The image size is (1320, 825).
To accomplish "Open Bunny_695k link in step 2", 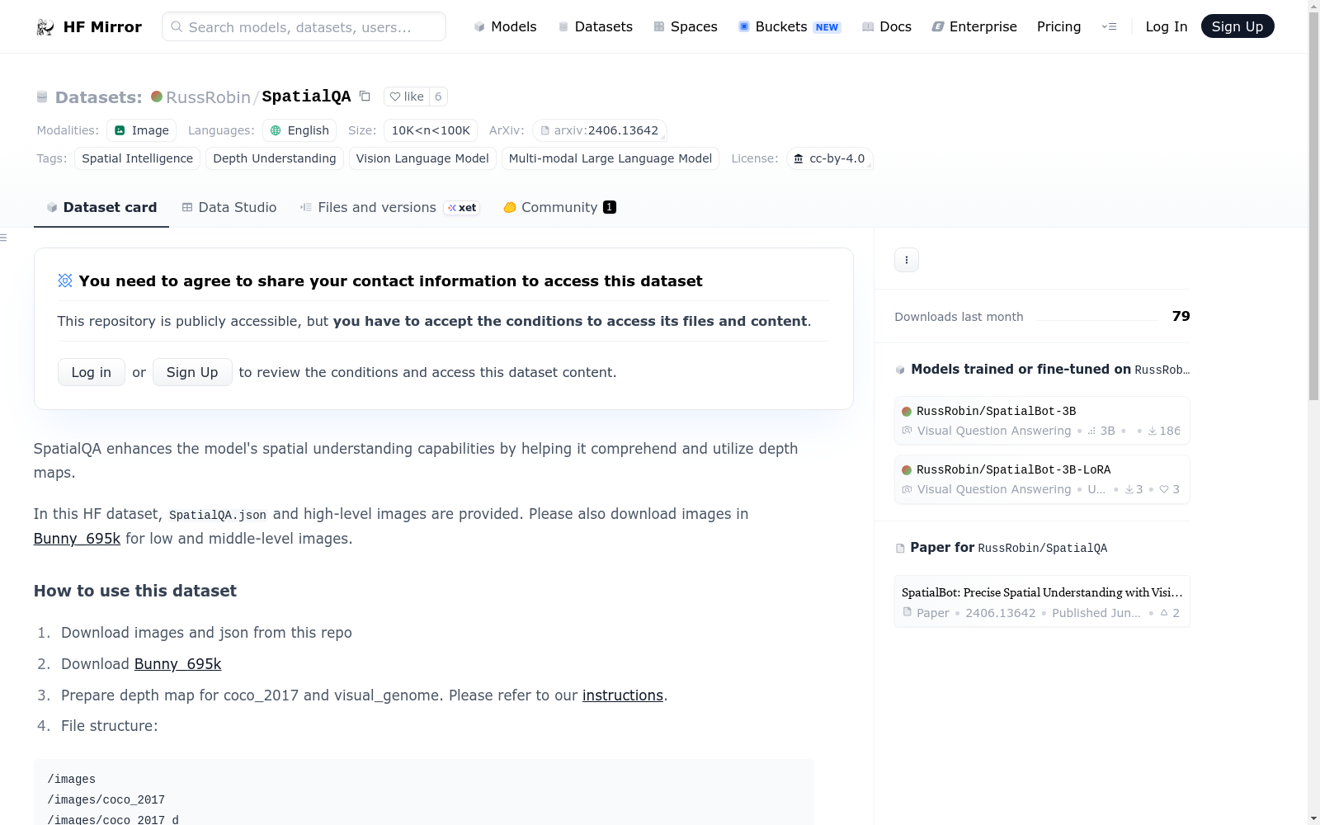I will click(x=178, y=664).
